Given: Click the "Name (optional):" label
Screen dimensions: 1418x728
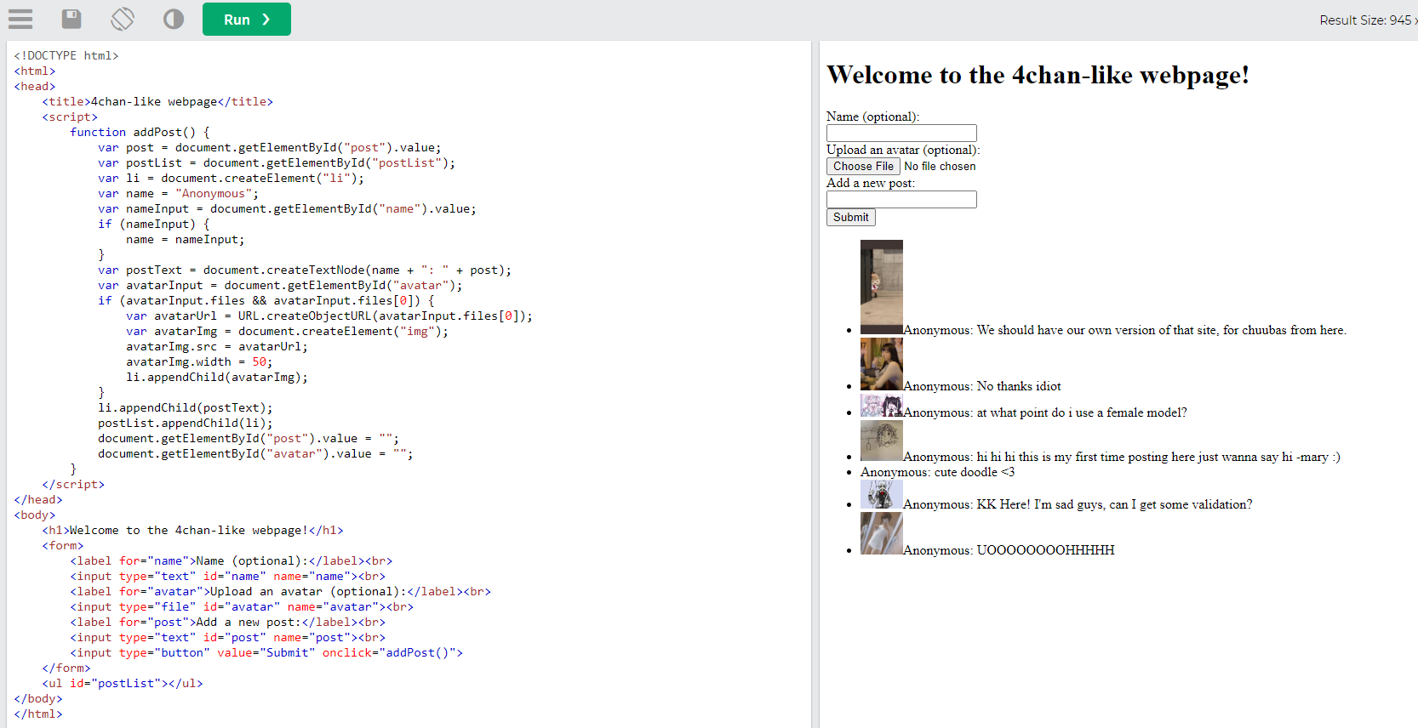Looking at the screenshot, I should (x=872, y=117).
